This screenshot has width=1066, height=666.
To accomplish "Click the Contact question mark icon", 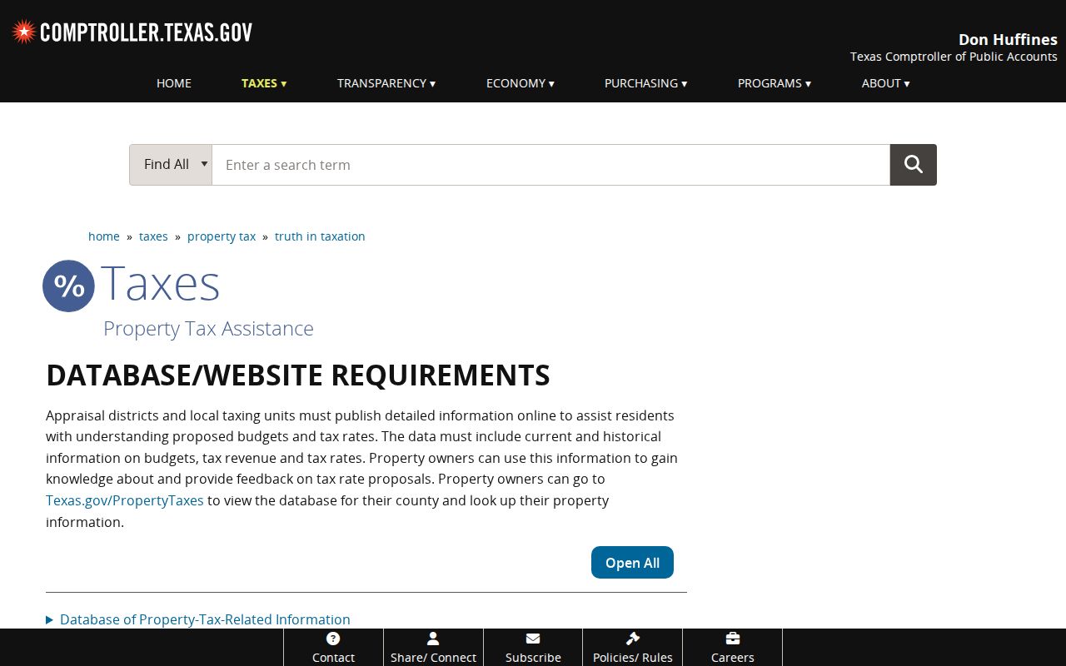I will [x=333, y=639].
